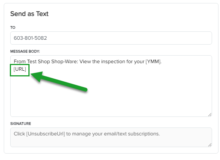Click the TO phone number field
Image resolution: width=220 pixels, height=160 pixels.
[111, 38]
